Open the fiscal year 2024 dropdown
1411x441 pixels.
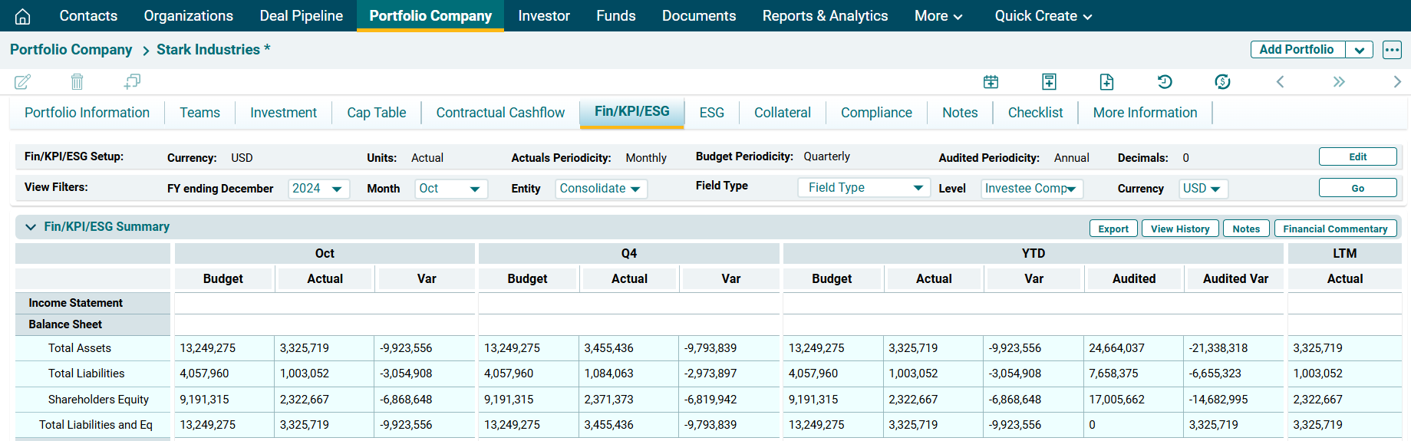[x=319, y=189]
